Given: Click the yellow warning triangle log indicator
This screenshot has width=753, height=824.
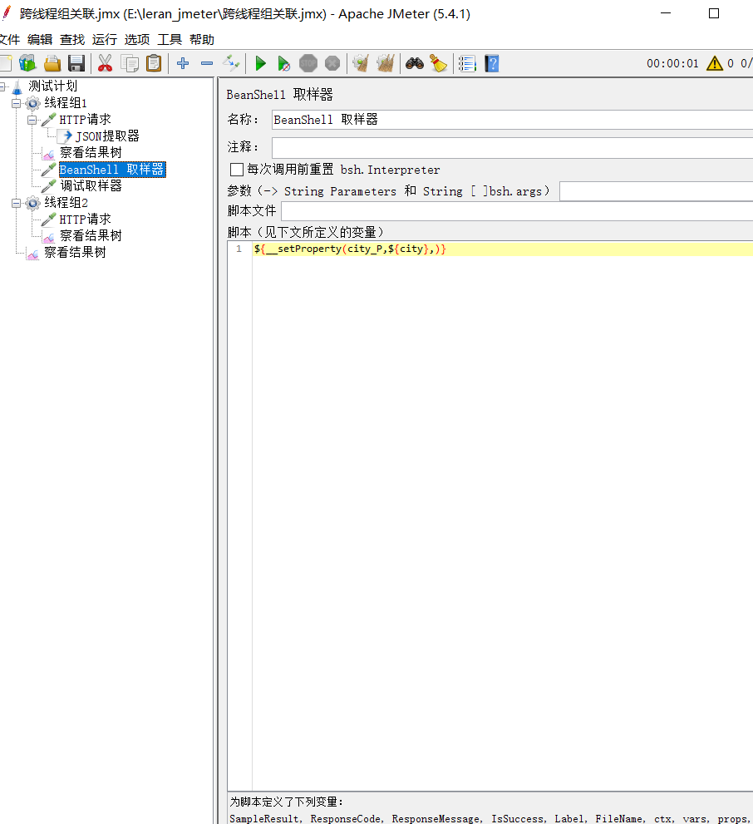Looking at the screenshot, I should [x=715, y=63].
